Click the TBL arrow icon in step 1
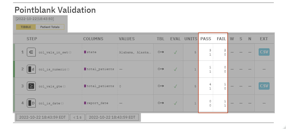Viewport: 286px width, 129px height. (x=161, y=52)
